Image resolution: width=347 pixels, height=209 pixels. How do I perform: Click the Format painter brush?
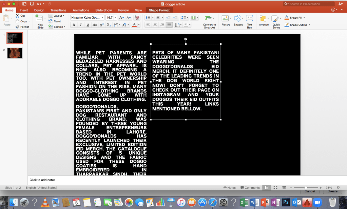point(22,27)
